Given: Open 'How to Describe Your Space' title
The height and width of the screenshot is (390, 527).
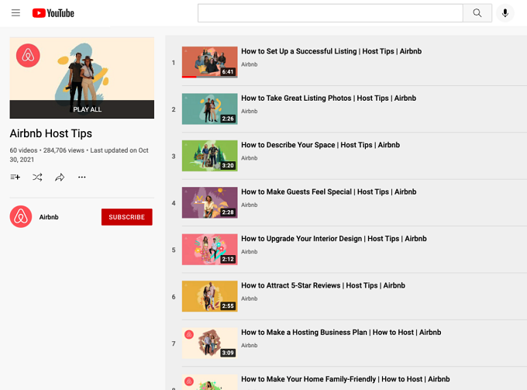Looking at the screenshot, I should 321,145.
